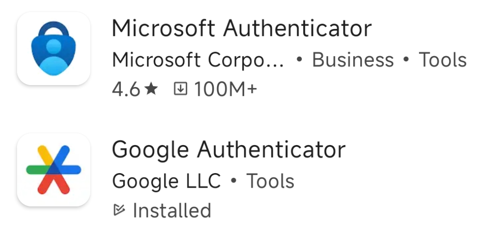
Task: Click Tools category beside Google LLC
Action: 270,182
